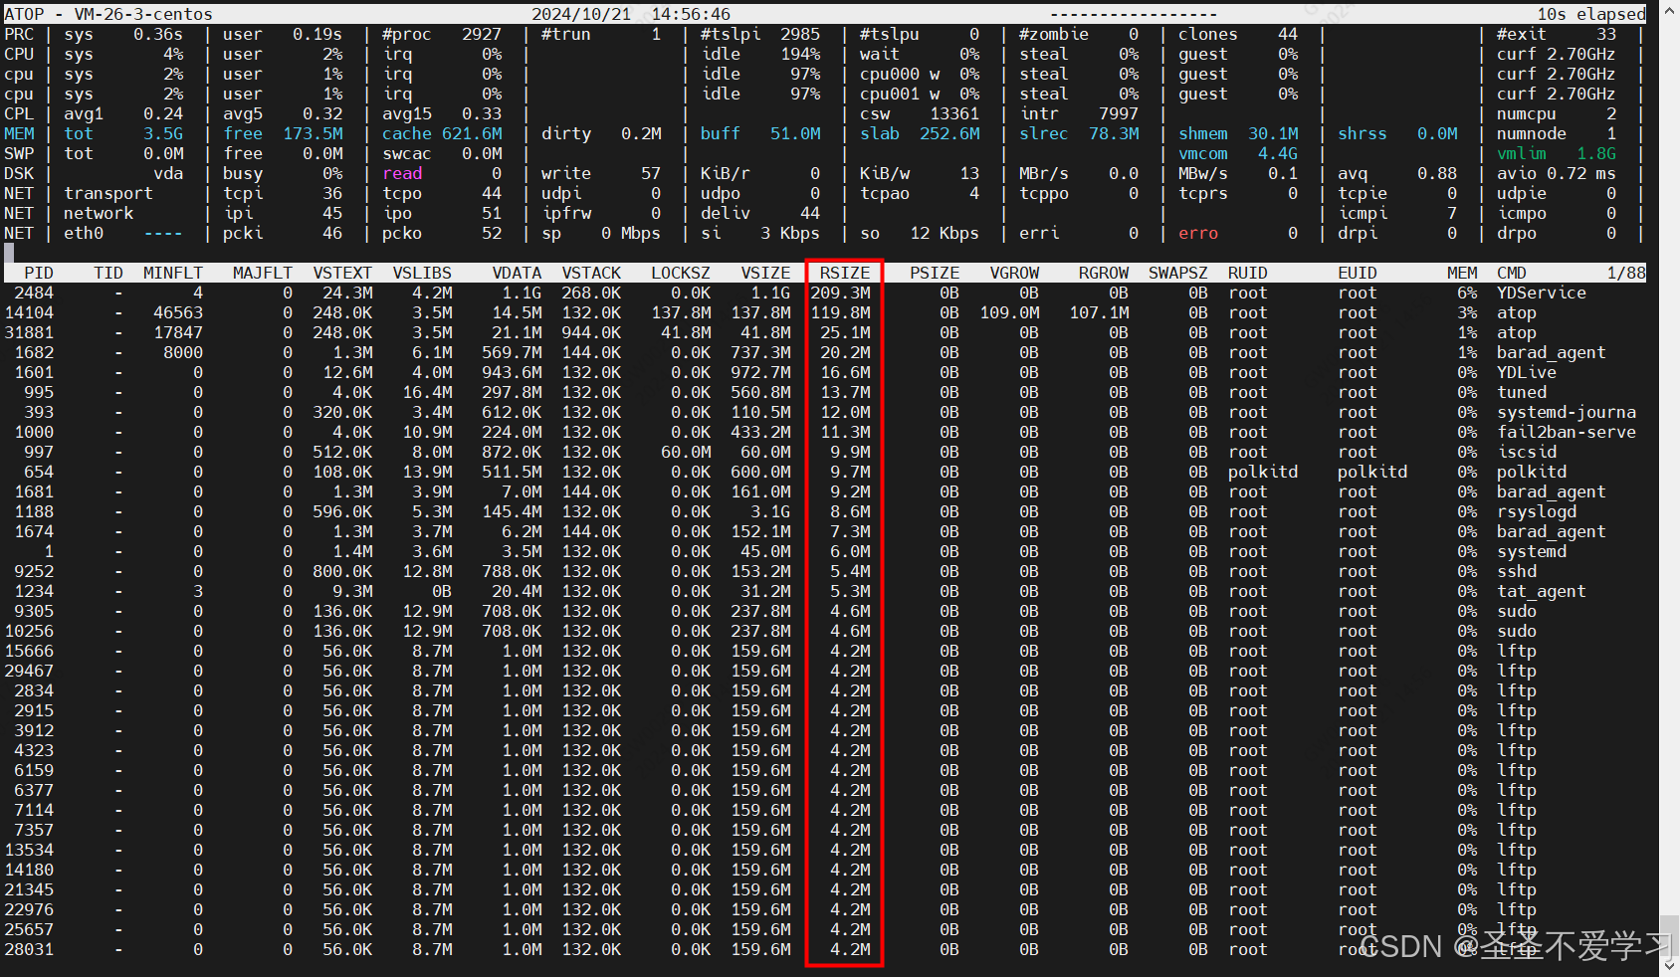Viewport: 1680px width, 977px height.
Task: Click the 109.0M VGROW value
Action: coord(1009,312)
